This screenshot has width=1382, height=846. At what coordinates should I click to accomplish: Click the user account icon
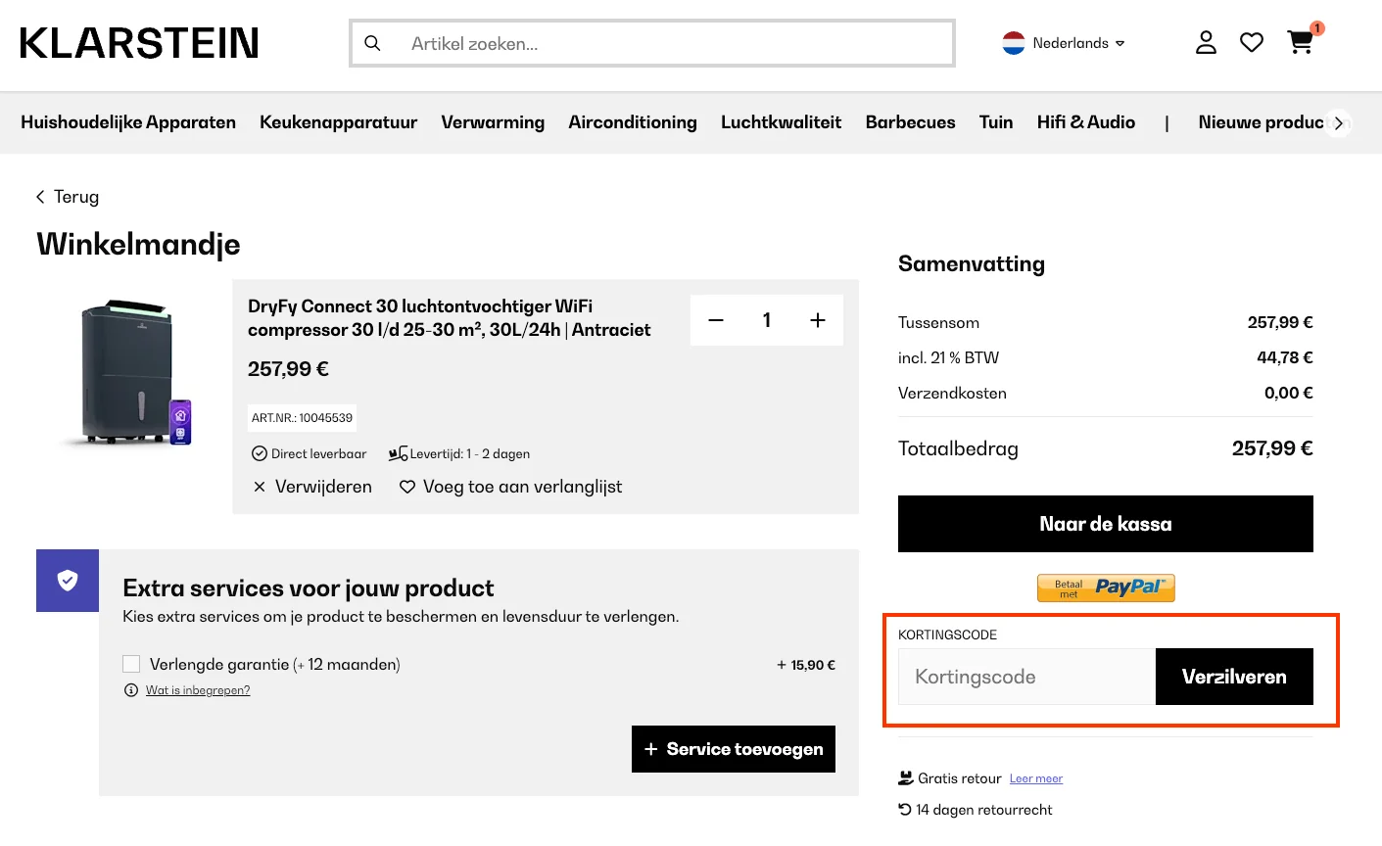1206,42
